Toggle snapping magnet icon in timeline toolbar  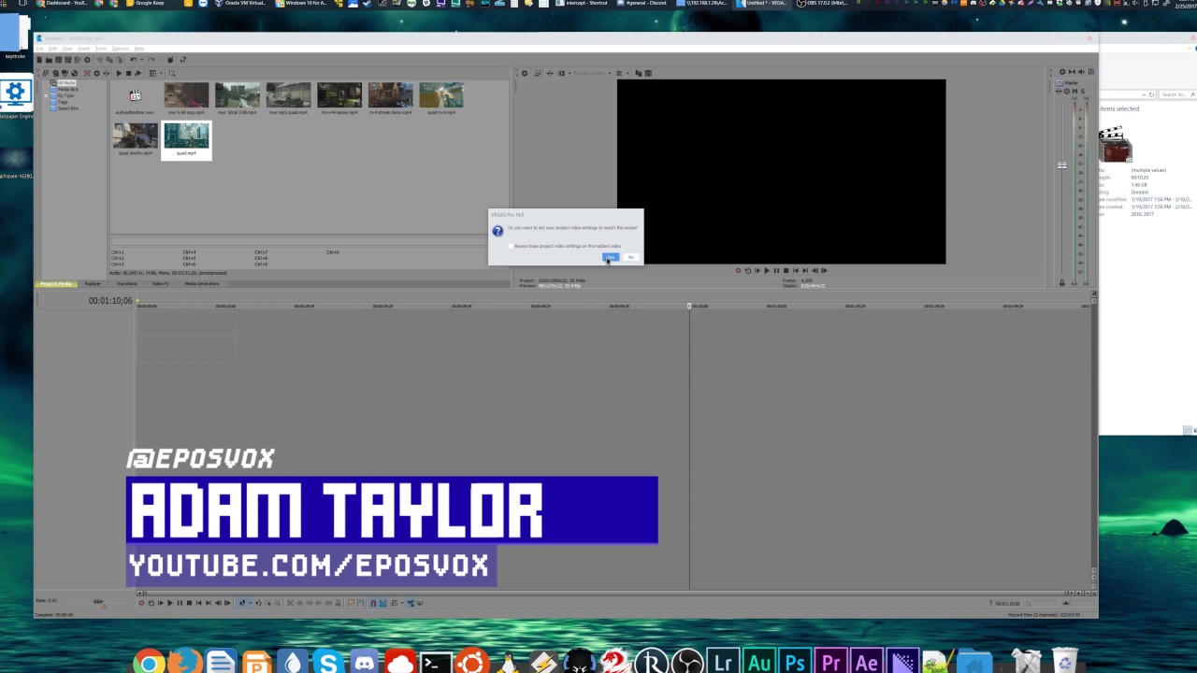pos(372,603)
